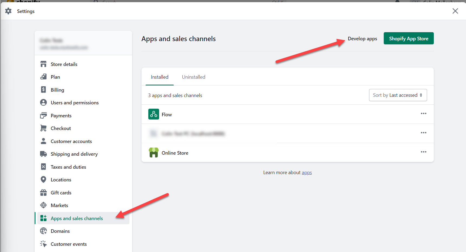Click the Billing dollar receipt icon

point(43,90)
